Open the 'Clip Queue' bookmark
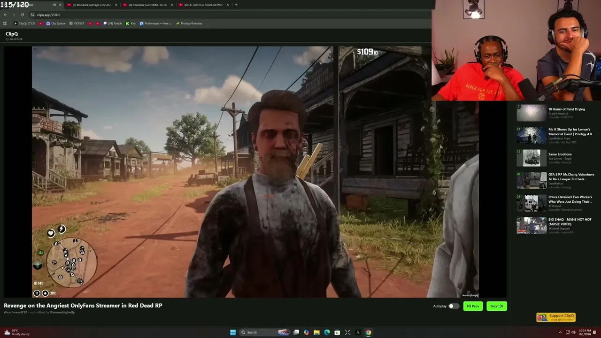 [56, 23]
